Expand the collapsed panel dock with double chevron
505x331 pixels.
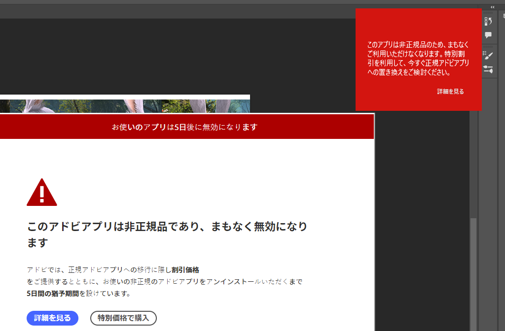coord(492,7)
